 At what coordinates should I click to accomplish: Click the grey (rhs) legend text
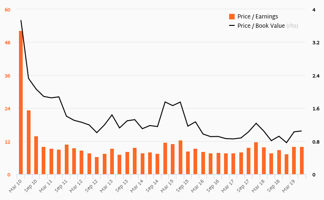[292, 26]
